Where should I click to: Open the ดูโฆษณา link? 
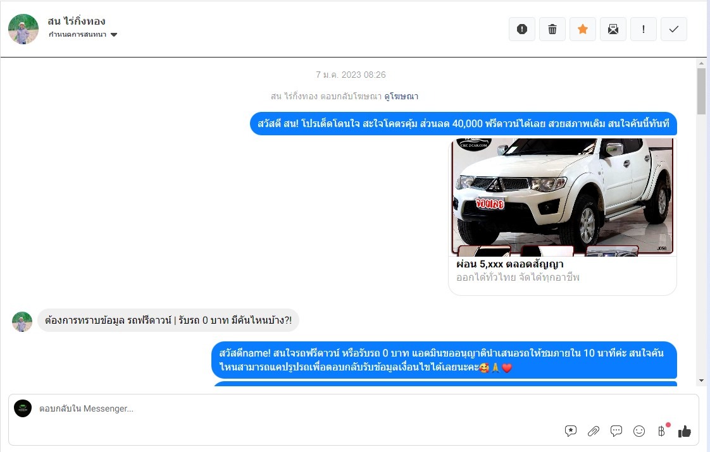[401, 97]
